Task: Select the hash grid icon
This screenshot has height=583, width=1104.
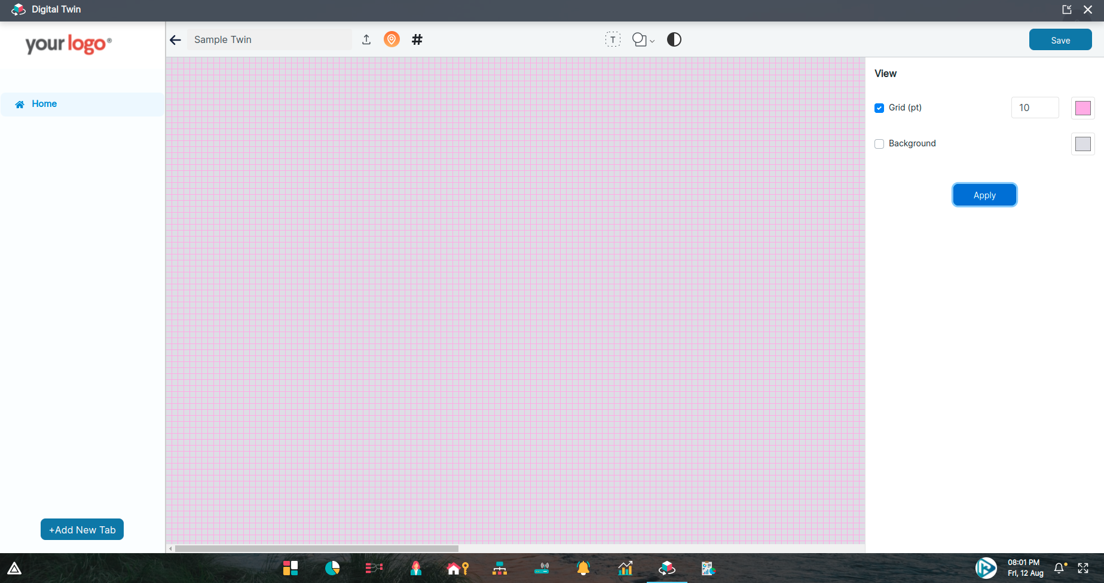Action: click(x=417, y=39)
